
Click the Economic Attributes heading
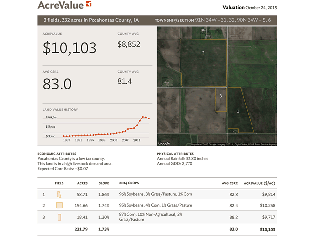[x=57, y=154]
